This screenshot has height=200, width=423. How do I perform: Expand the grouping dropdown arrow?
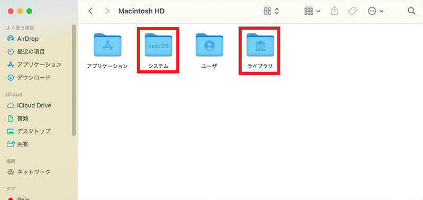click(x=319, y=11)
